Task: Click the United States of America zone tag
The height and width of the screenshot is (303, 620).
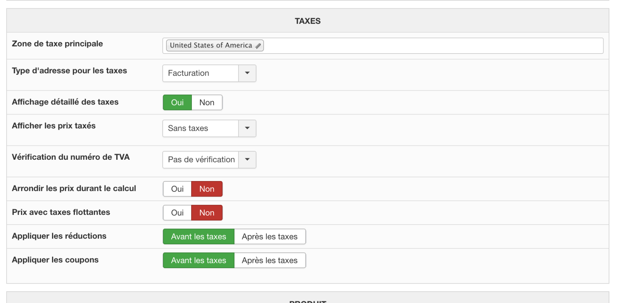Action: (x=211, y=45)
